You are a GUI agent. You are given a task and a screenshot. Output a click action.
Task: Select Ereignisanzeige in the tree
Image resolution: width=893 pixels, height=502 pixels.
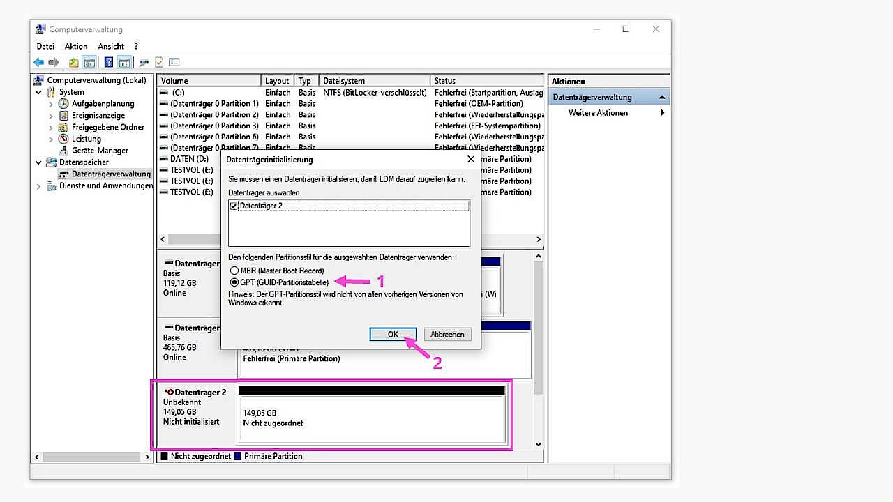pyautogui.click(x=98, y=116)
